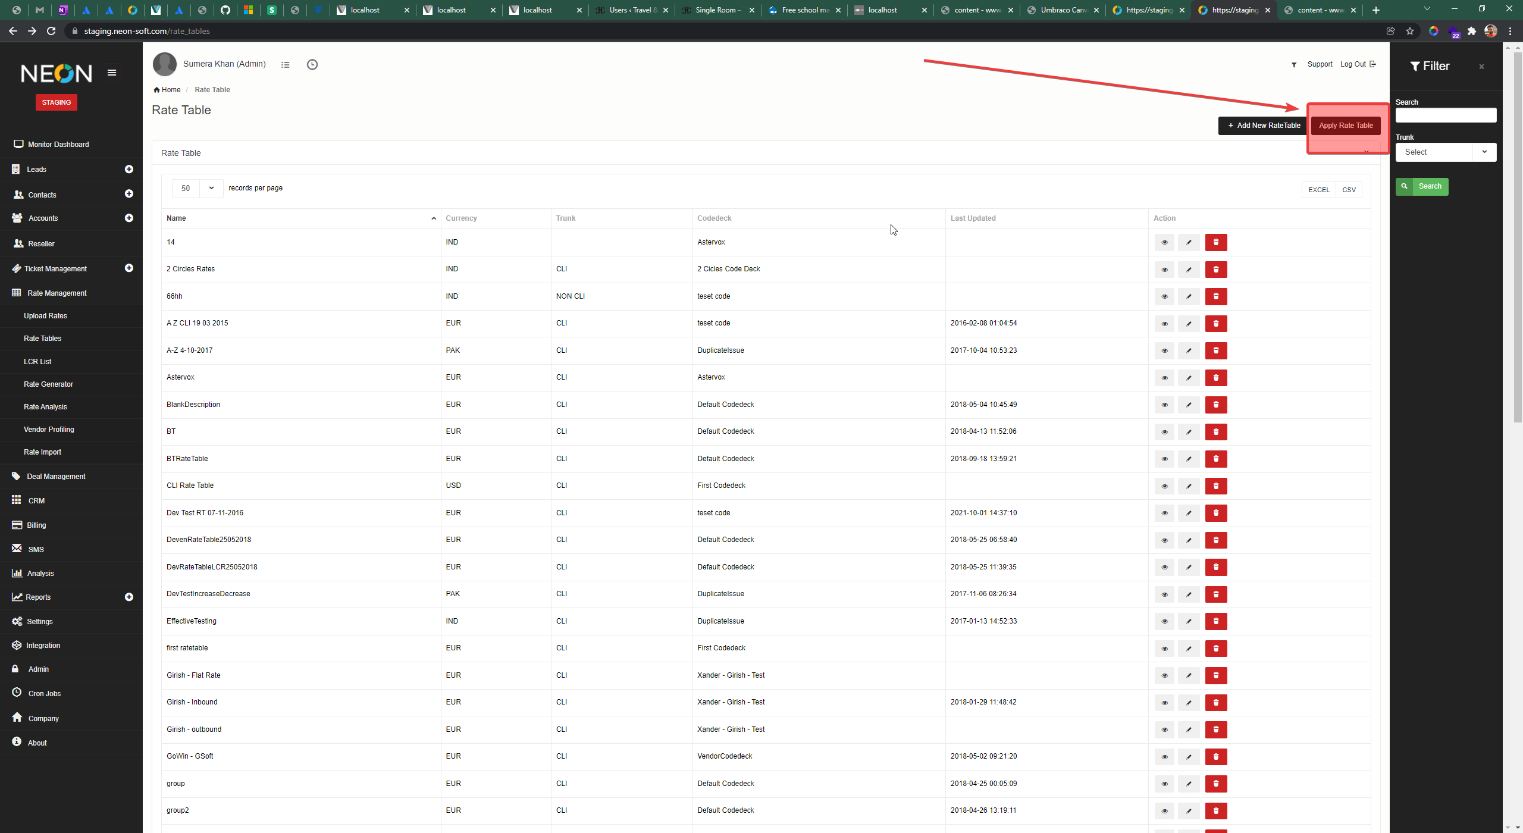Click the funnel filter icon near Support
This screenshot has width=1523, height=833.
1293,65
